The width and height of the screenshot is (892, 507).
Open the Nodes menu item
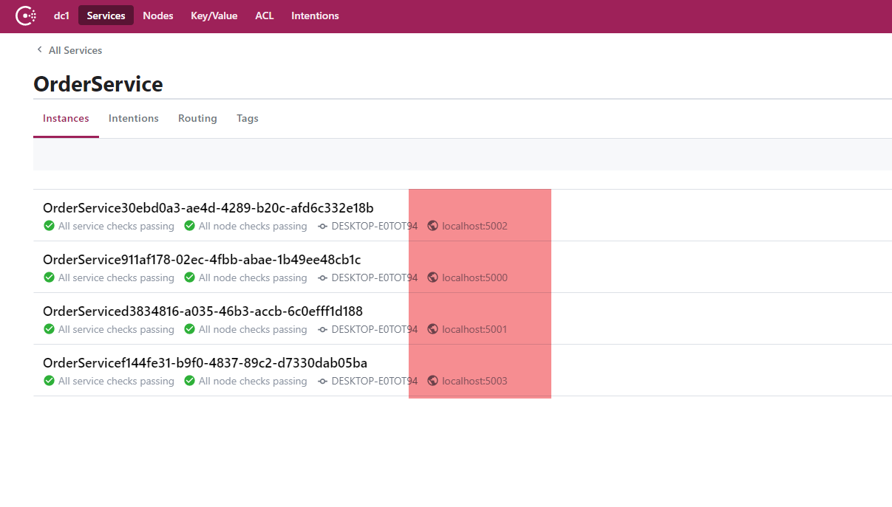pos(158,15)
